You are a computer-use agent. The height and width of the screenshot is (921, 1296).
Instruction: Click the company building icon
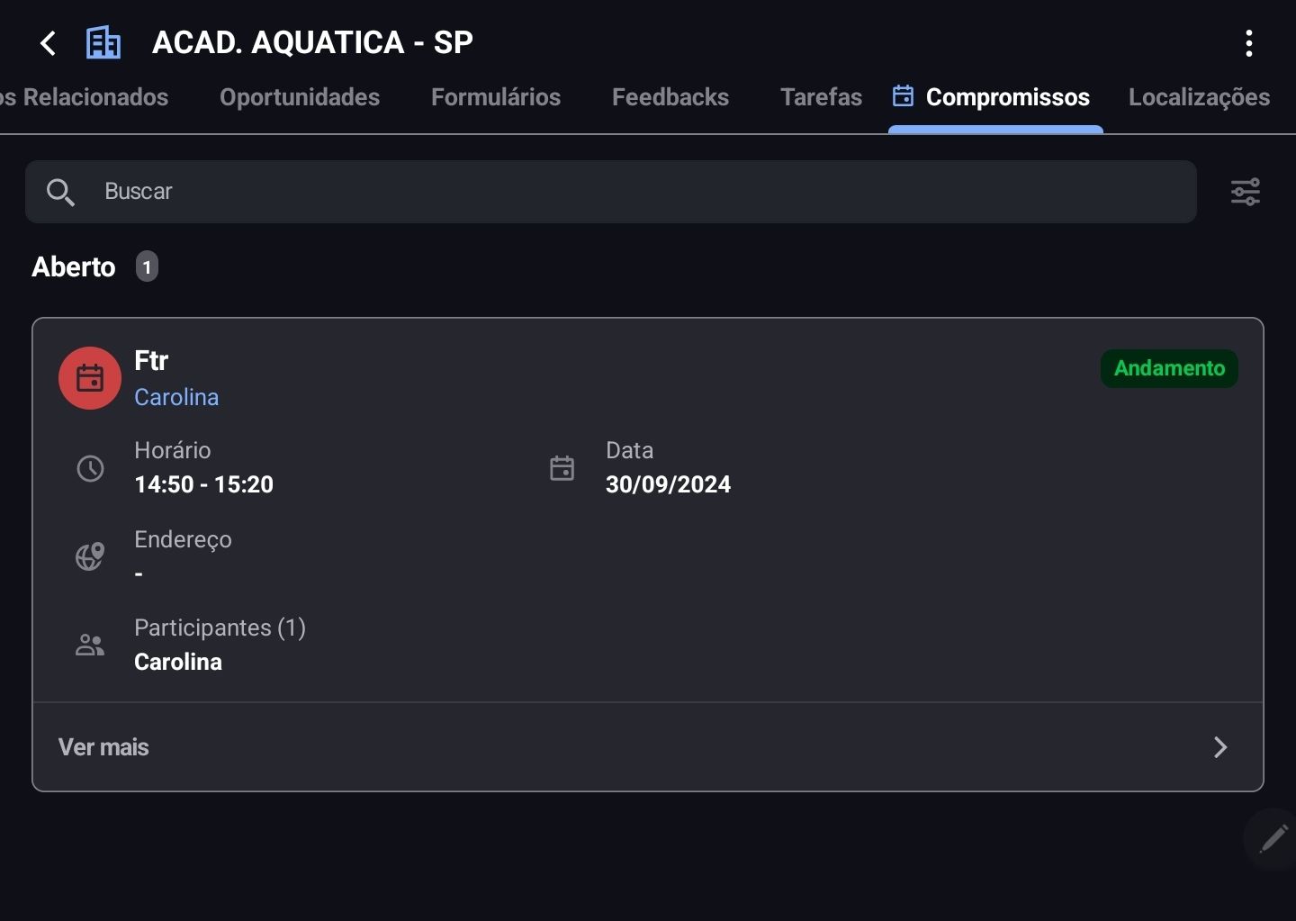tap(103, 42)
